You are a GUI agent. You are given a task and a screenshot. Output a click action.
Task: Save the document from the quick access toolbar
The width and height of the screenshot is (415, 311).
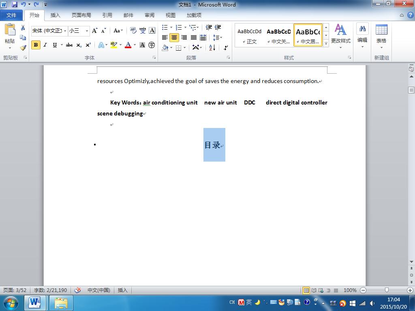15,4
